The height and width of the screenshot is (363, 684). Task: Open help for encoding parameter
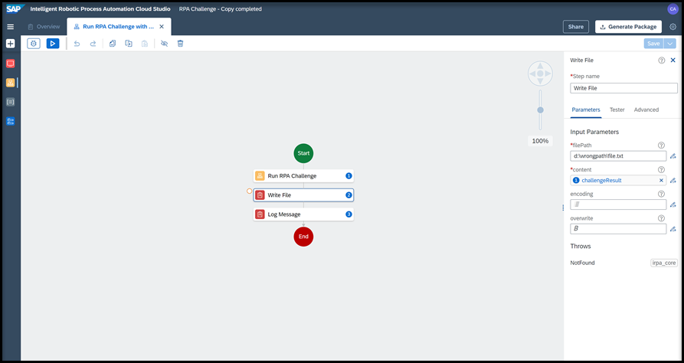pos(661,194)
